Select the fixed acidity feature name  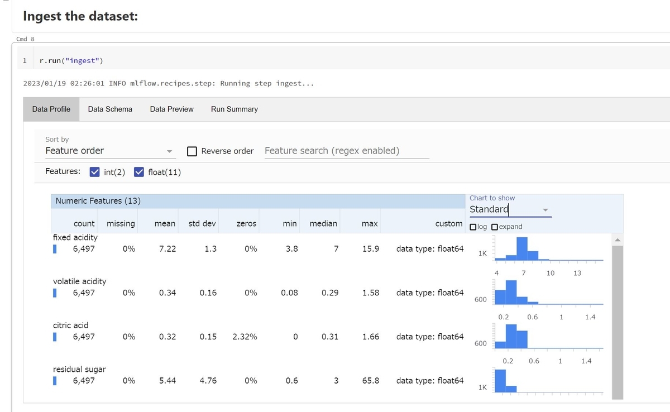(75, 237)
